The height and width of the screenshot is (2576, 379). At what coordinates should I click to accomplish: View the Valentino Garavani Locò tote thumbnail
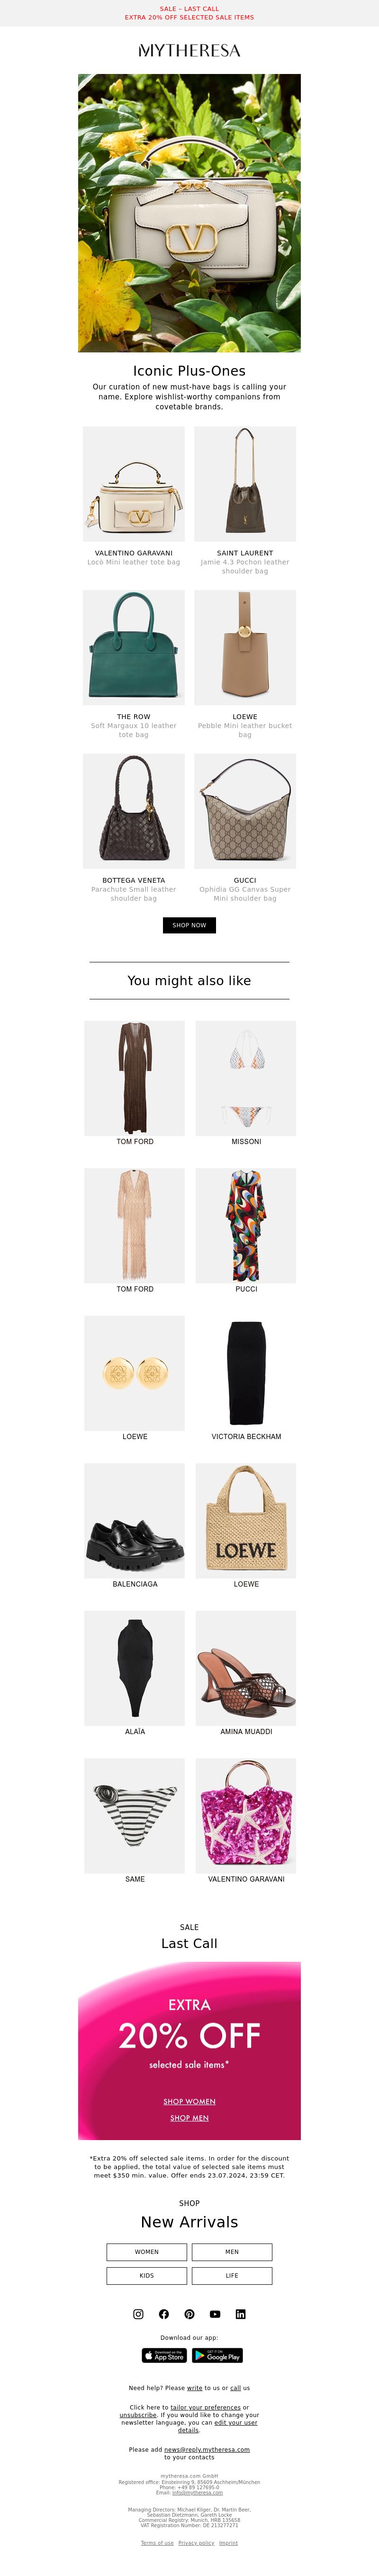[134, 484]
